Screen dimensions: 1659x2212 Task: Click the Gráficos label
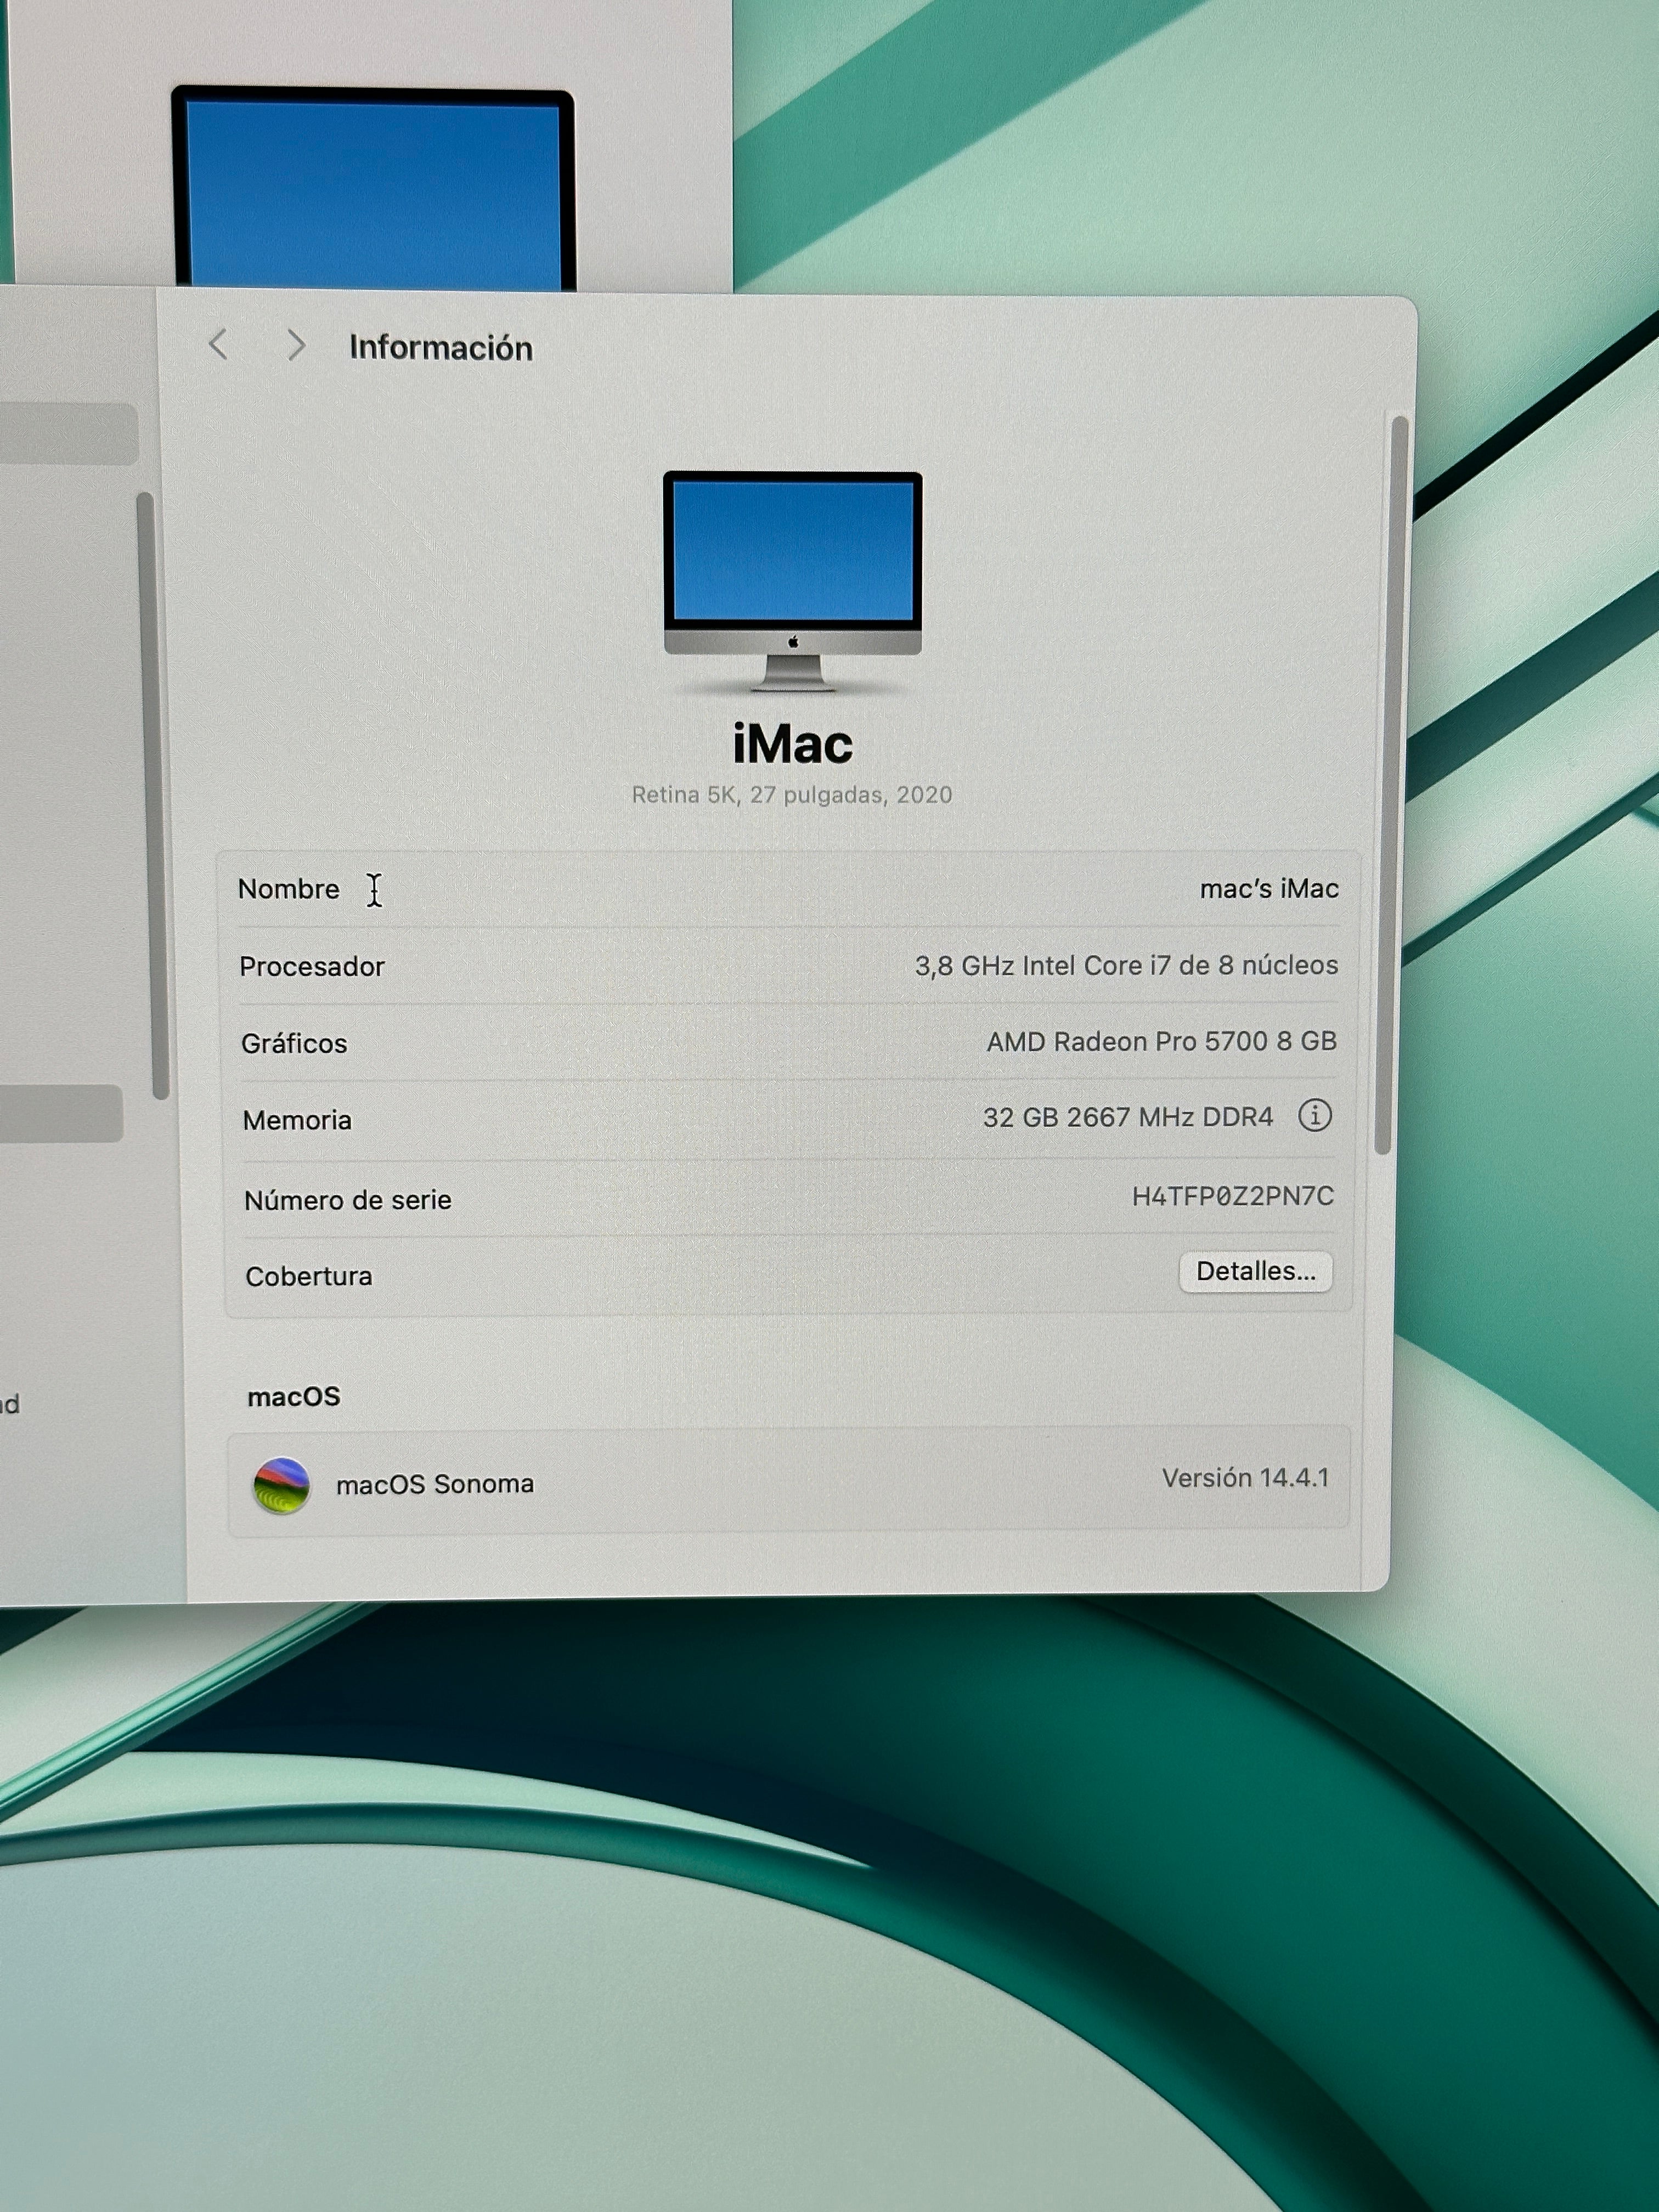point(294,1043)
